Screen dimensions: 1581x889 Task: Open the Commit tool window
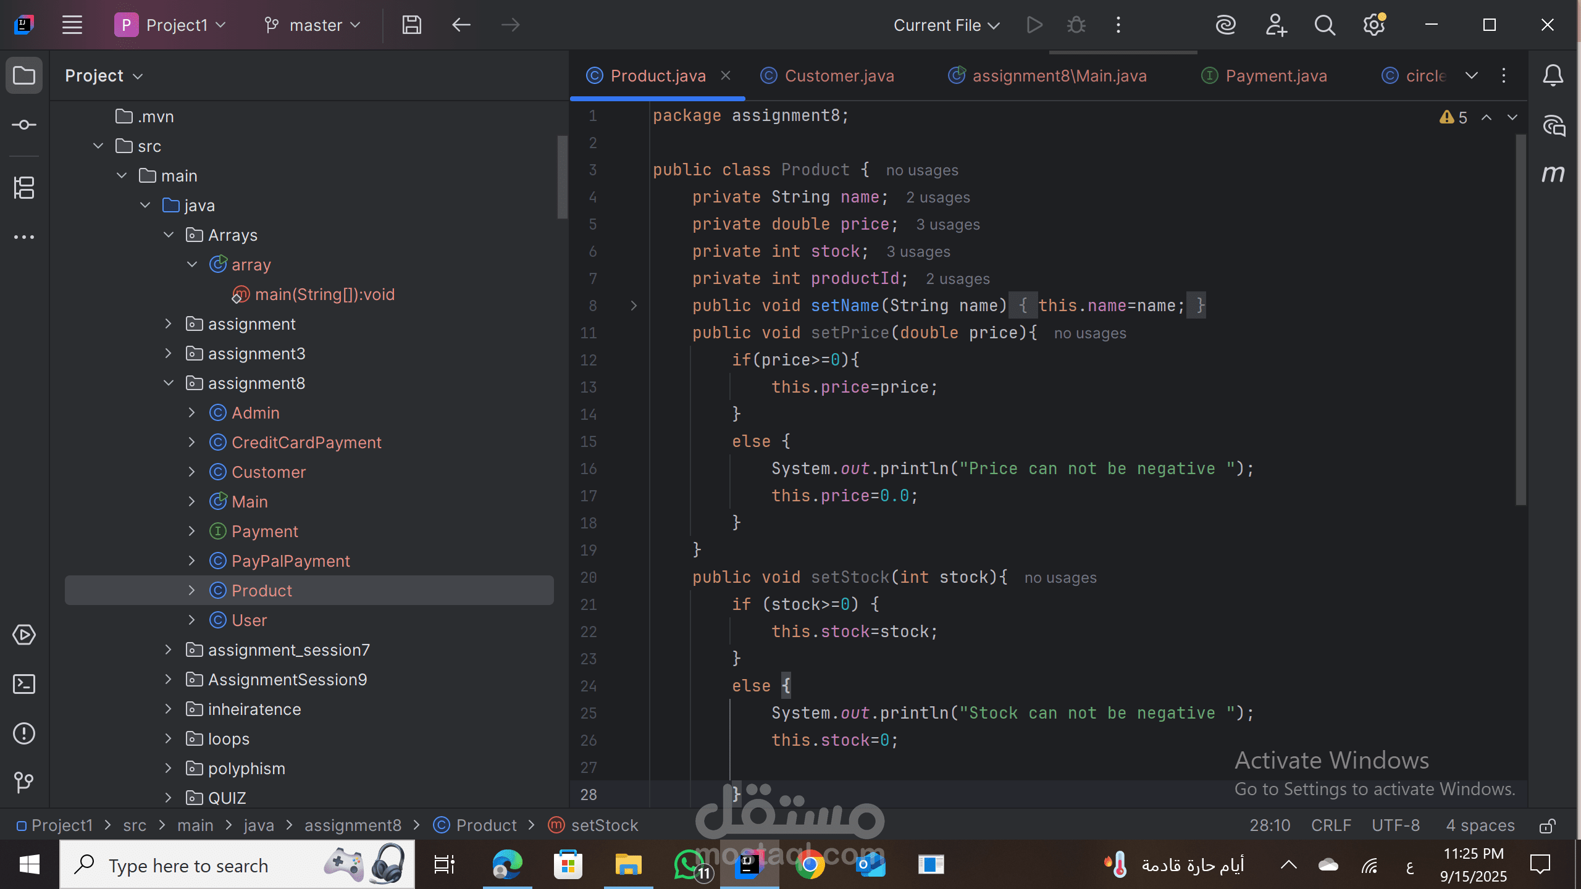point(24,125)
